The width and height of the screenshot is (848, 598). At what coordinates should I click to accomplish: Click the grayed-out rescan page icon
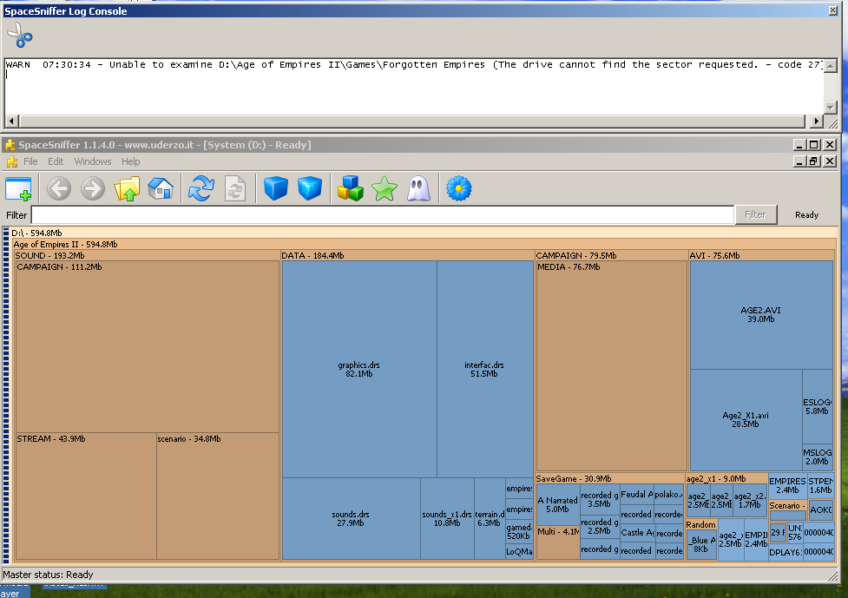click(x=235, y=189)
